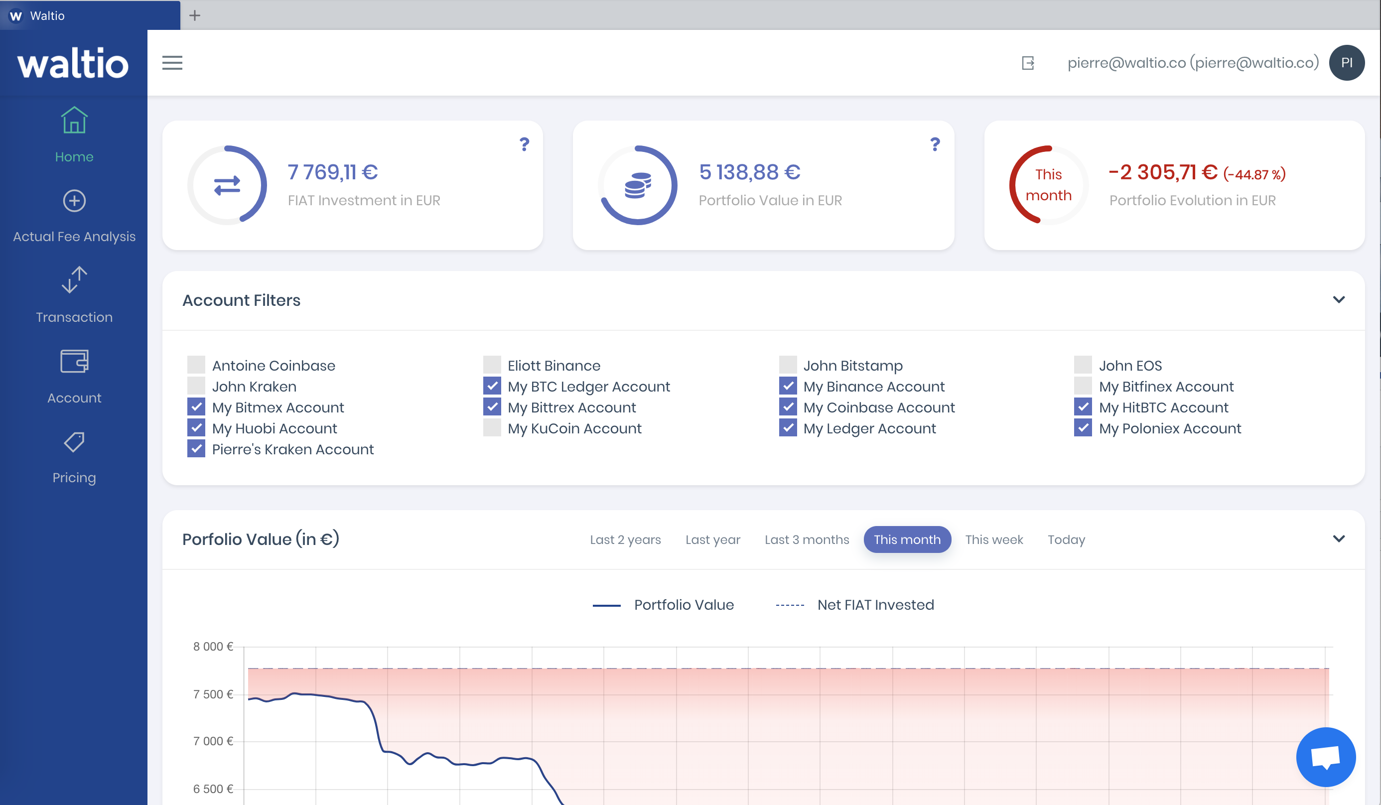This screenshot has width=1381, height=805.
Task: Open the Account wallet icon
Action: pos(74,361)
